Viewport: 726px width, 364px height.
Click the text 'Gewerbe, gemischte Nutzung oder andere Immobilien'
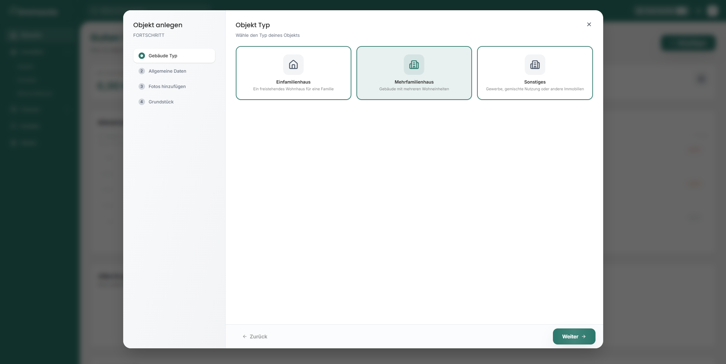(x=535, y=89)
